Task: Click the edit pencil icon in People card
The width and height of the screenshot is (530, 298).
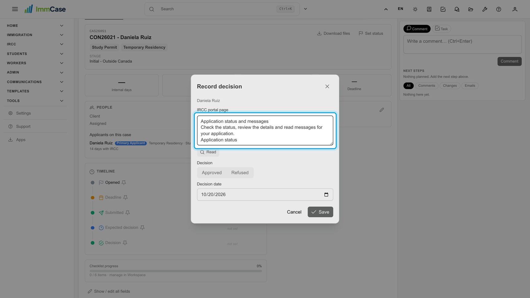Action: [x=382, y=110]
